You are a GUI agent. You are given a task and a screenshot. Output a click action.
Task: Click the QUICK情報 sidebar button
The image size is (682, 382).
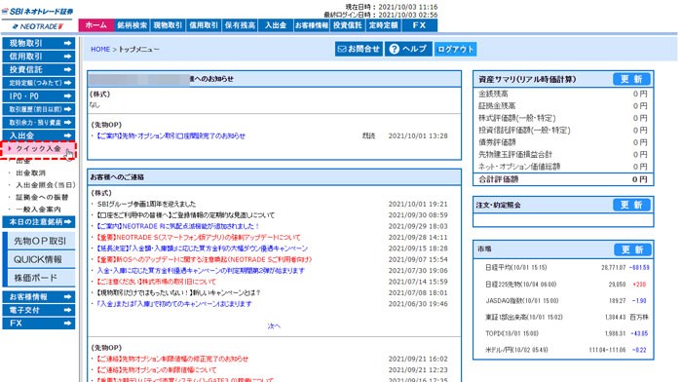click(x=40, y=259)
